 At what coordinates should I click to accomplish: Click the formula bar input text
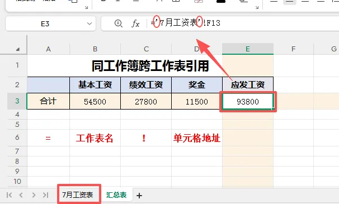(x=186, y=23)
